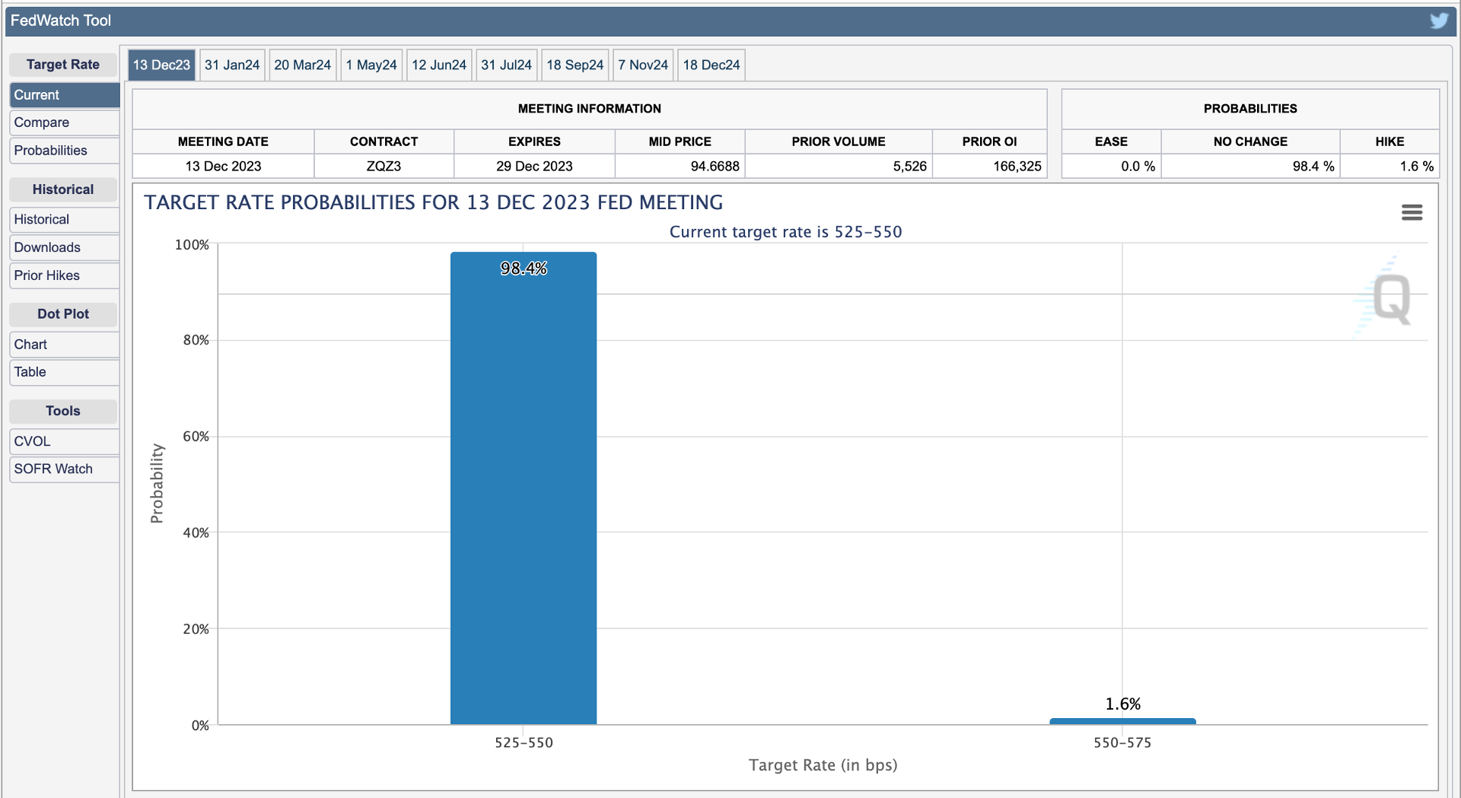Switch to the 31 Jan24 meeting tab
Viewport: 1461px width, 798px height.
click(232, 65)
